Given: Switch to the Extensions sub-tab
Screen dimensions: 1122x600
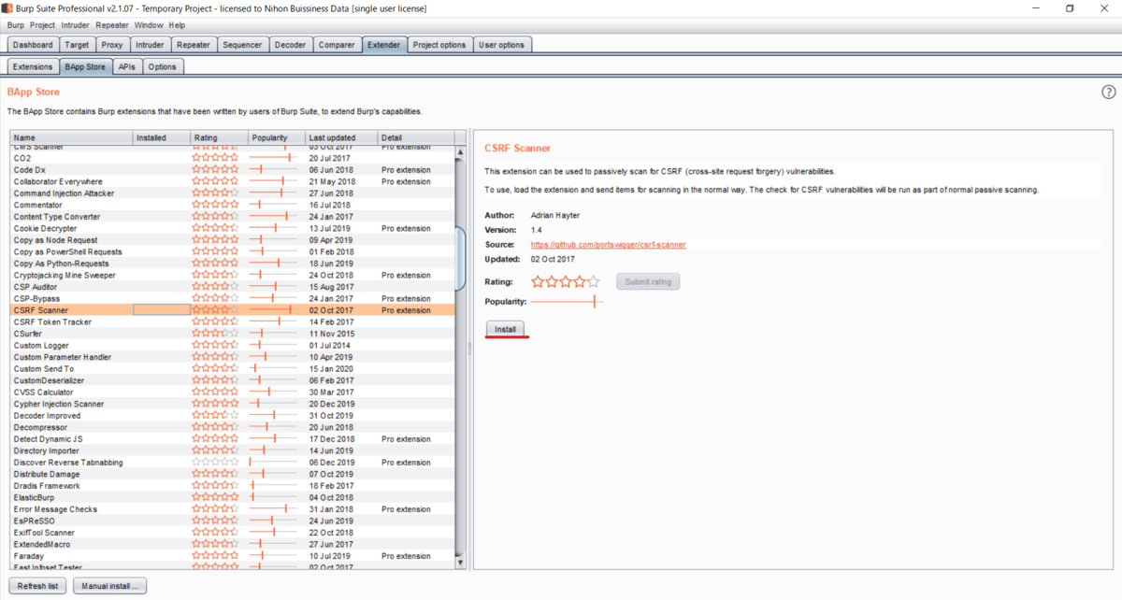Looking at the screenshot, I should 32,66.
